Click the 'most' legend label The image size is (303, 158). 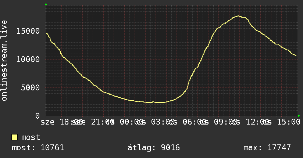tap(31, 137)
